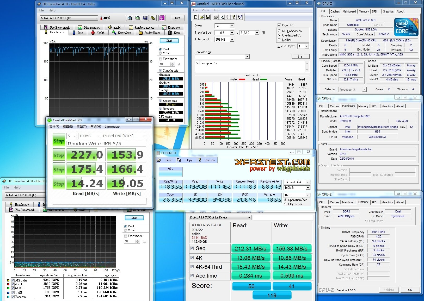Click the Description text box in ATTO
Viewport: 424px width, 301px height.
pyautogui.click(x=250, y=67)
